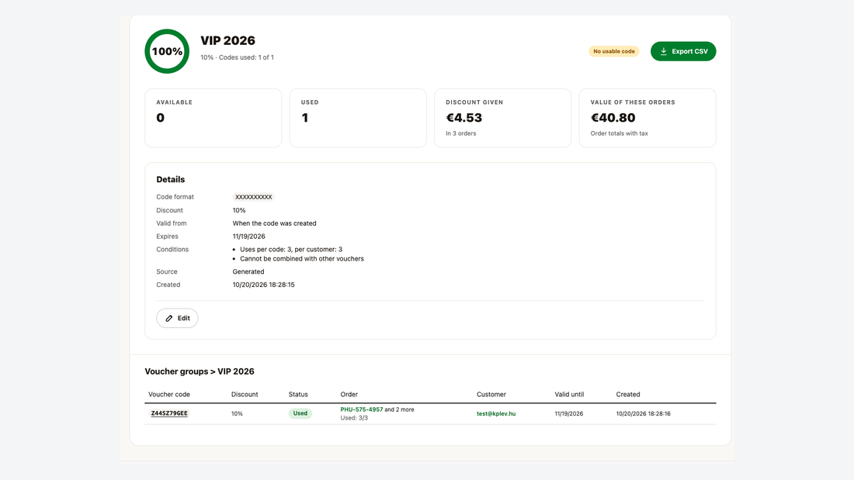Click the Export CSV button

683,51
